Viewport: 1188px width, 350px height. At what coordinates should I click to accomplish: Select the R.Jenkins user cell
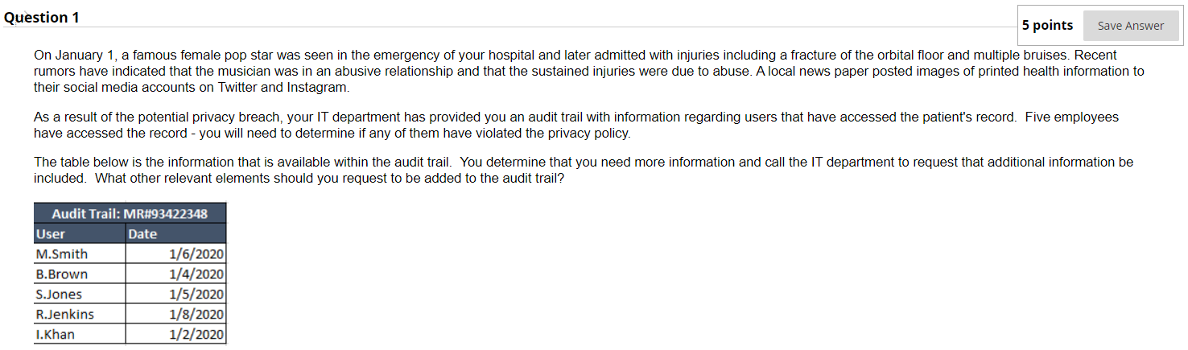click(x=80, y=314)
